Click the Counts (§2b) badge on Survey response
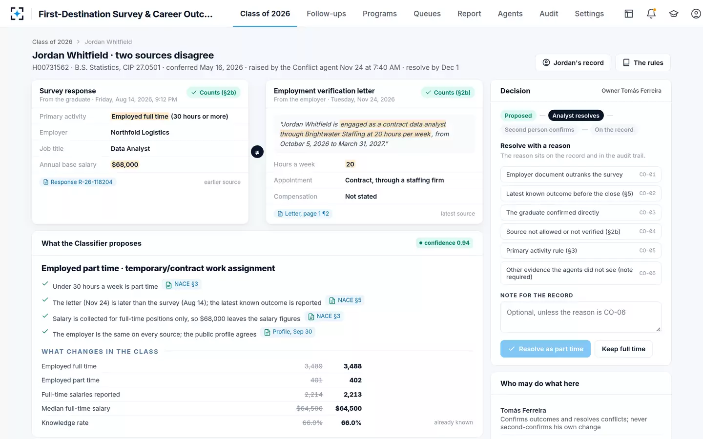The height and width of the screenshot is (439, 703). click(213, 93)
